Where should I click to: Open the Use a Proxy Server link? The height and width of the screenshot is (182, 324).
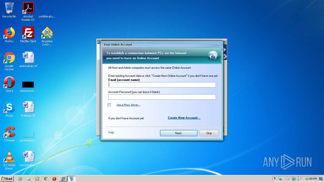[x=128, y=105]
